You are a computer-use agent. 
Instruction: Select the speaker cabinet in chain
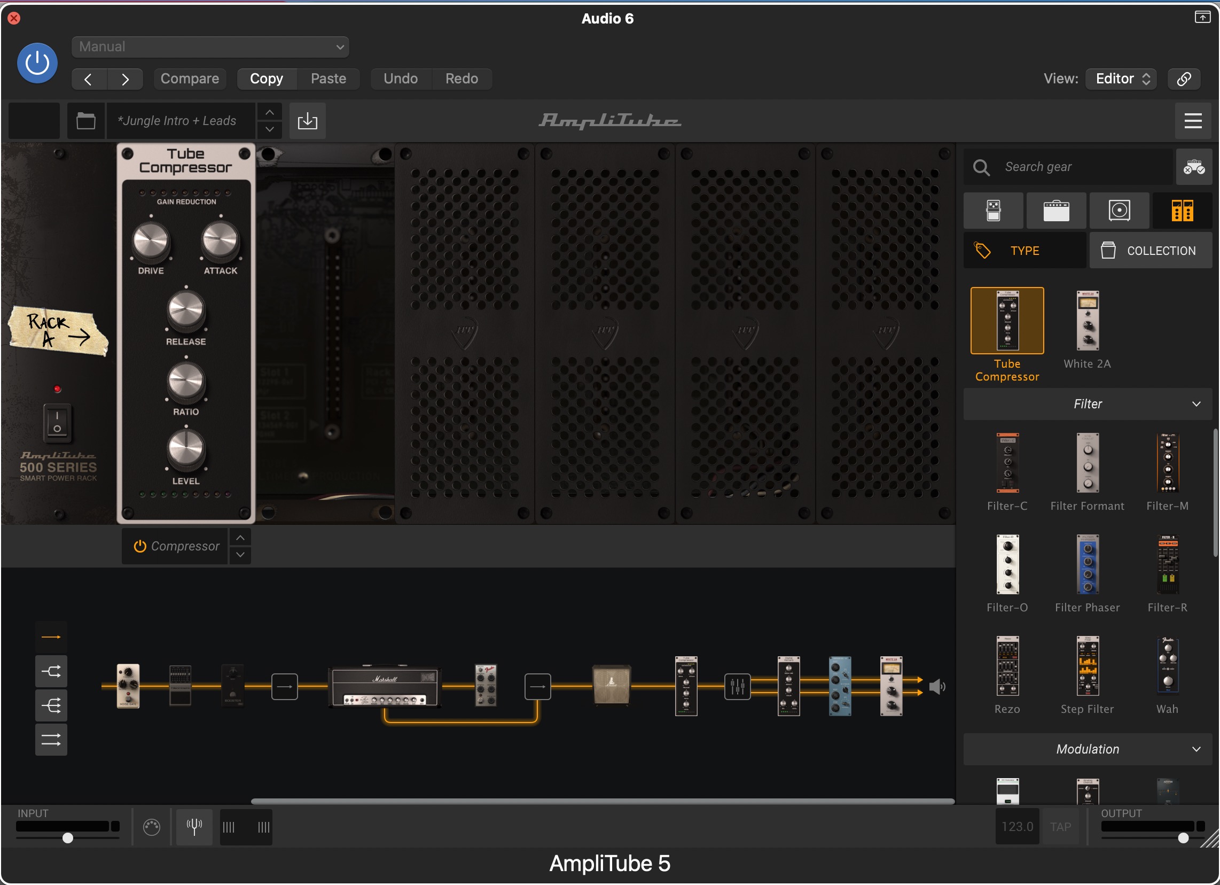[x=611, y=685]
